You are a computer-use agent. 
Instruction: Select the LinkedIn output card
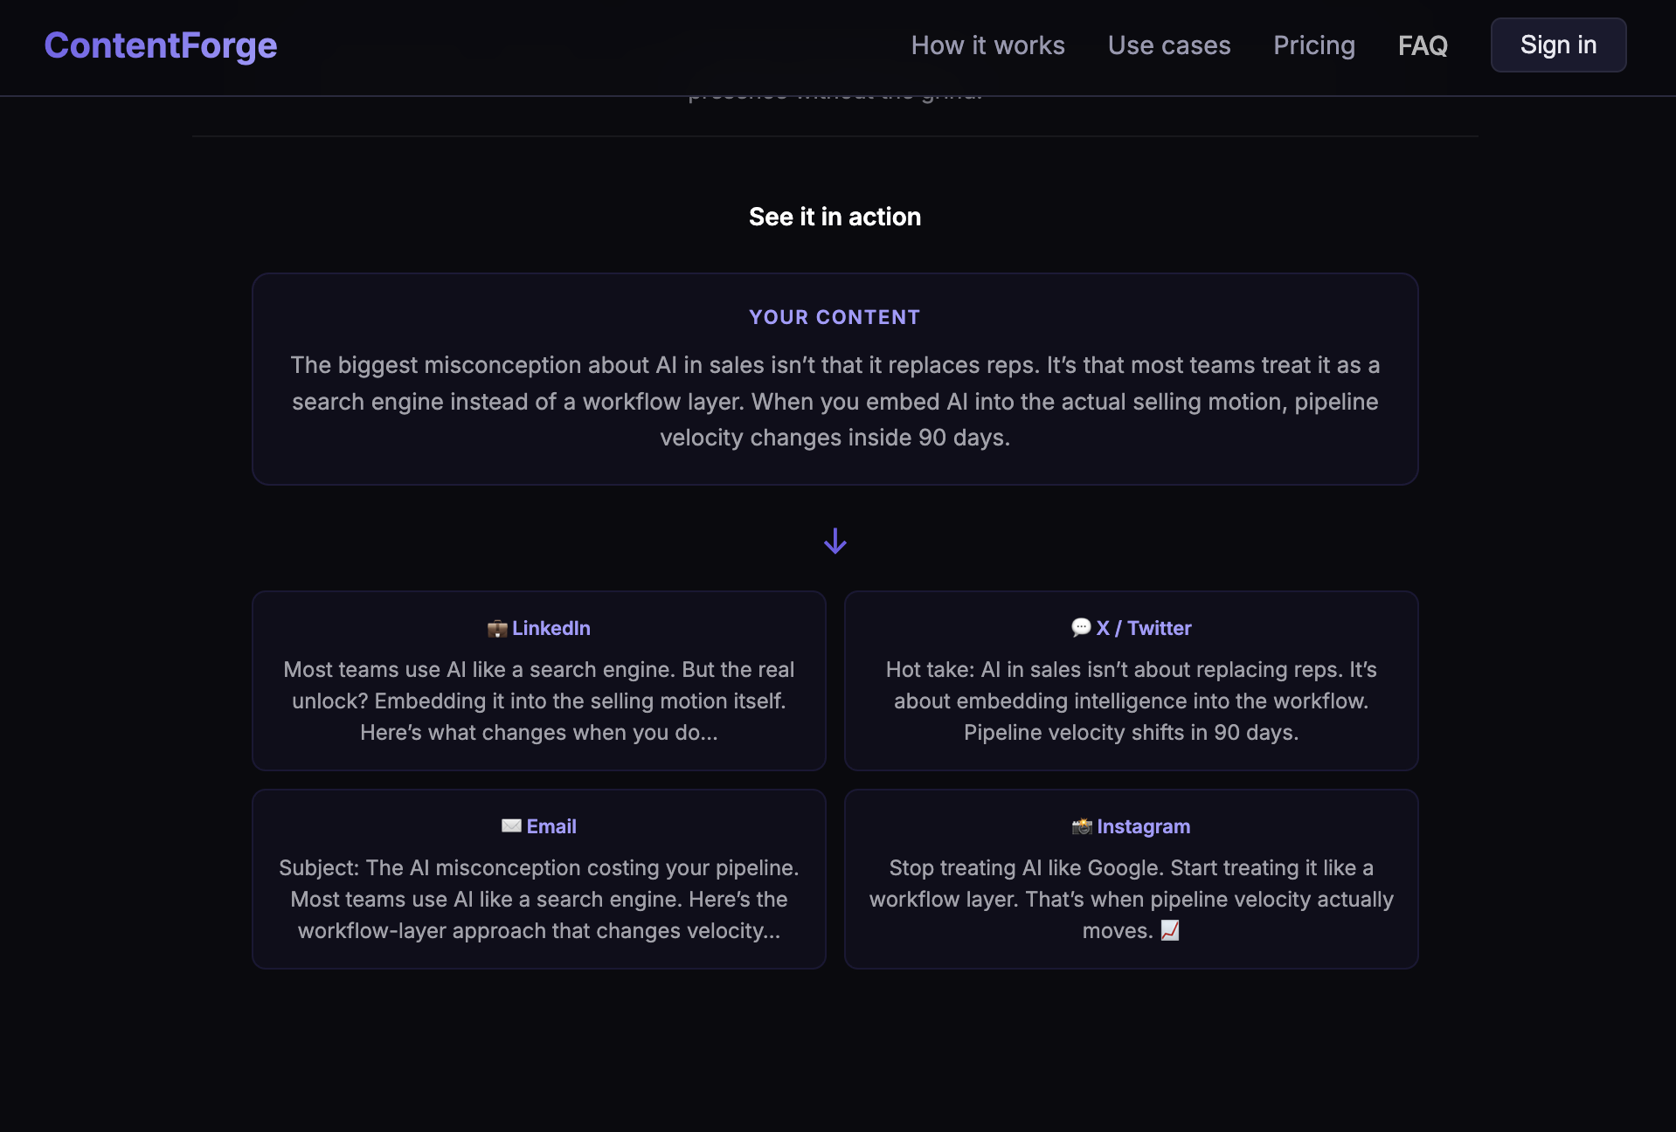[x=538, y=681]
